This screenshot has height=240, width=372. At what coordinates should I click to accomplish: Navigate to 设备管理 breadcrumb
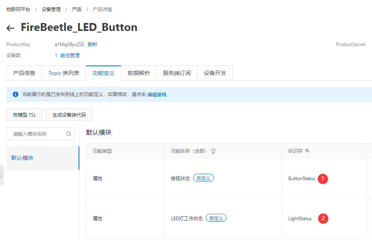tap(51, 10)
